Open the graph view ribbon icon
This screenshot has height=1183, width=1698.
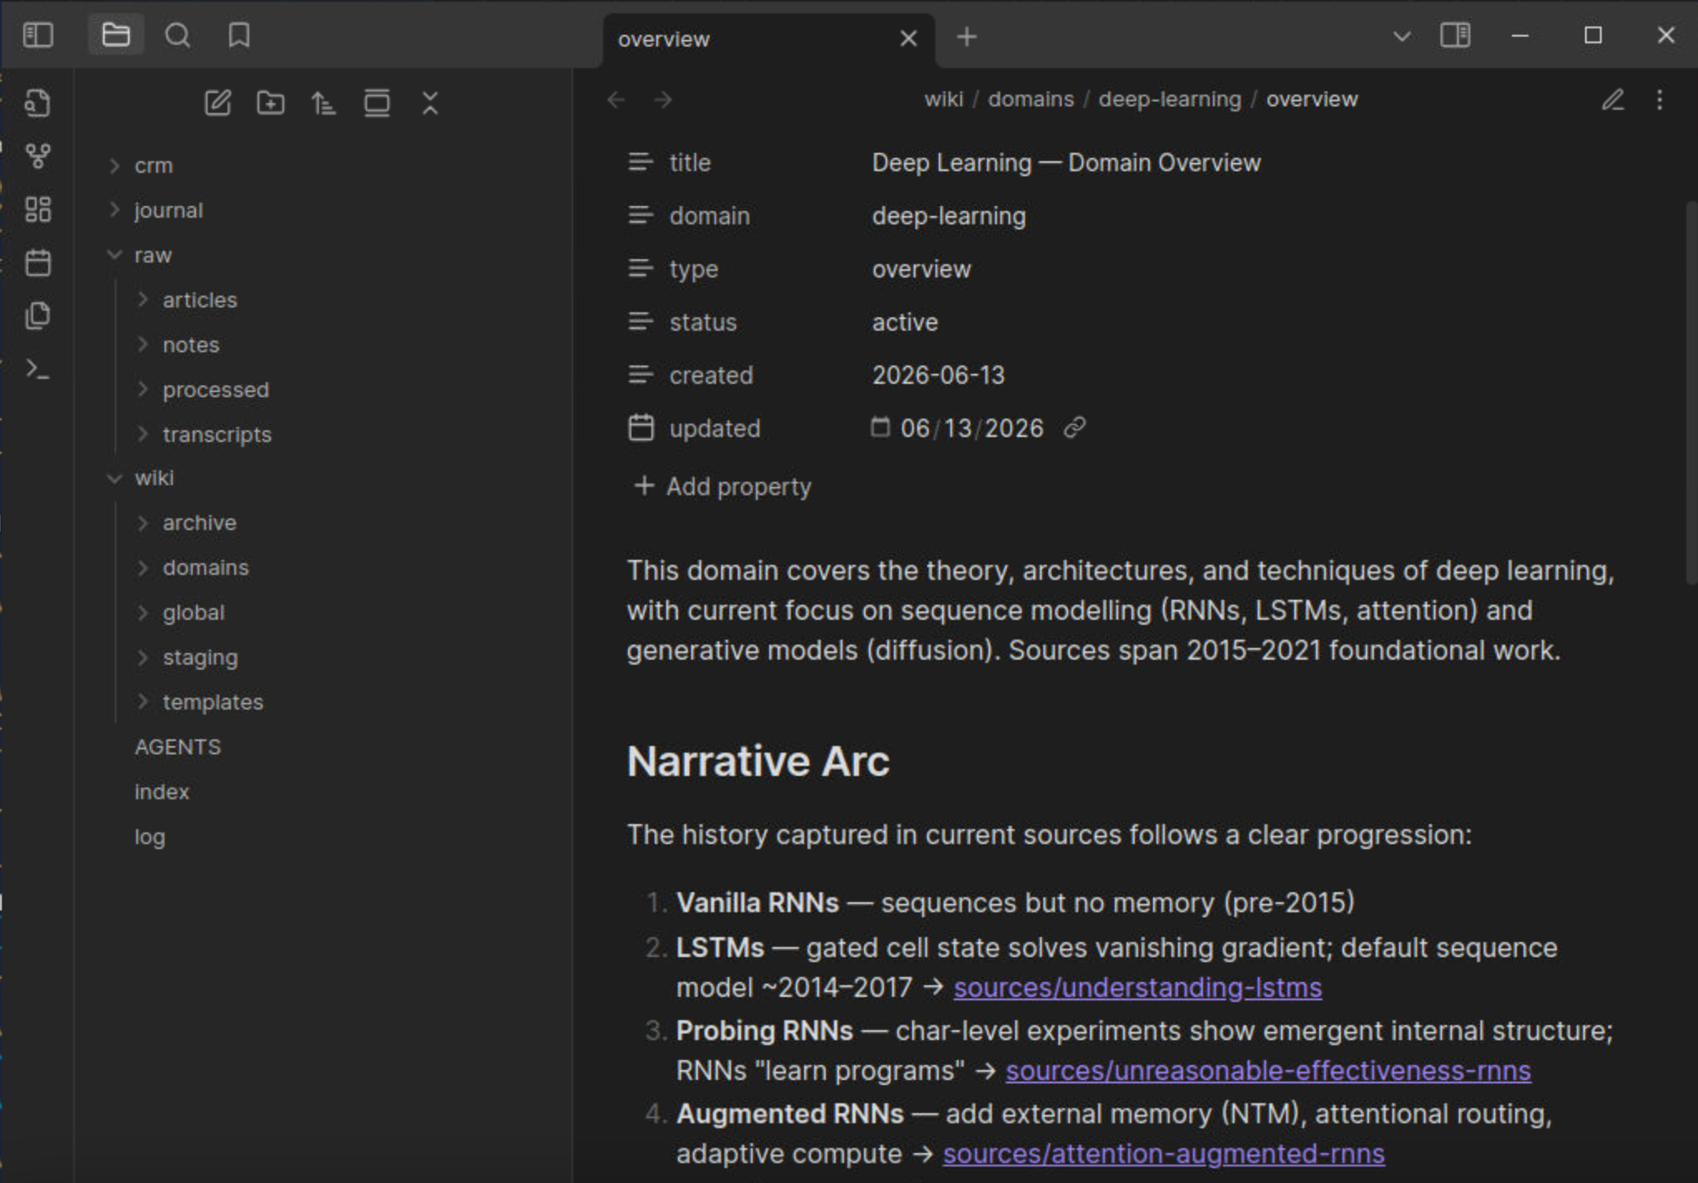[37, 155]
